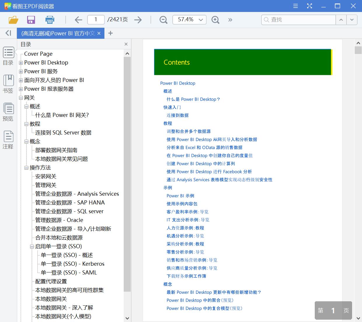Collapse the 概念 tree node
Viewport: 362px width, 322px height.
tap(26, 141)
